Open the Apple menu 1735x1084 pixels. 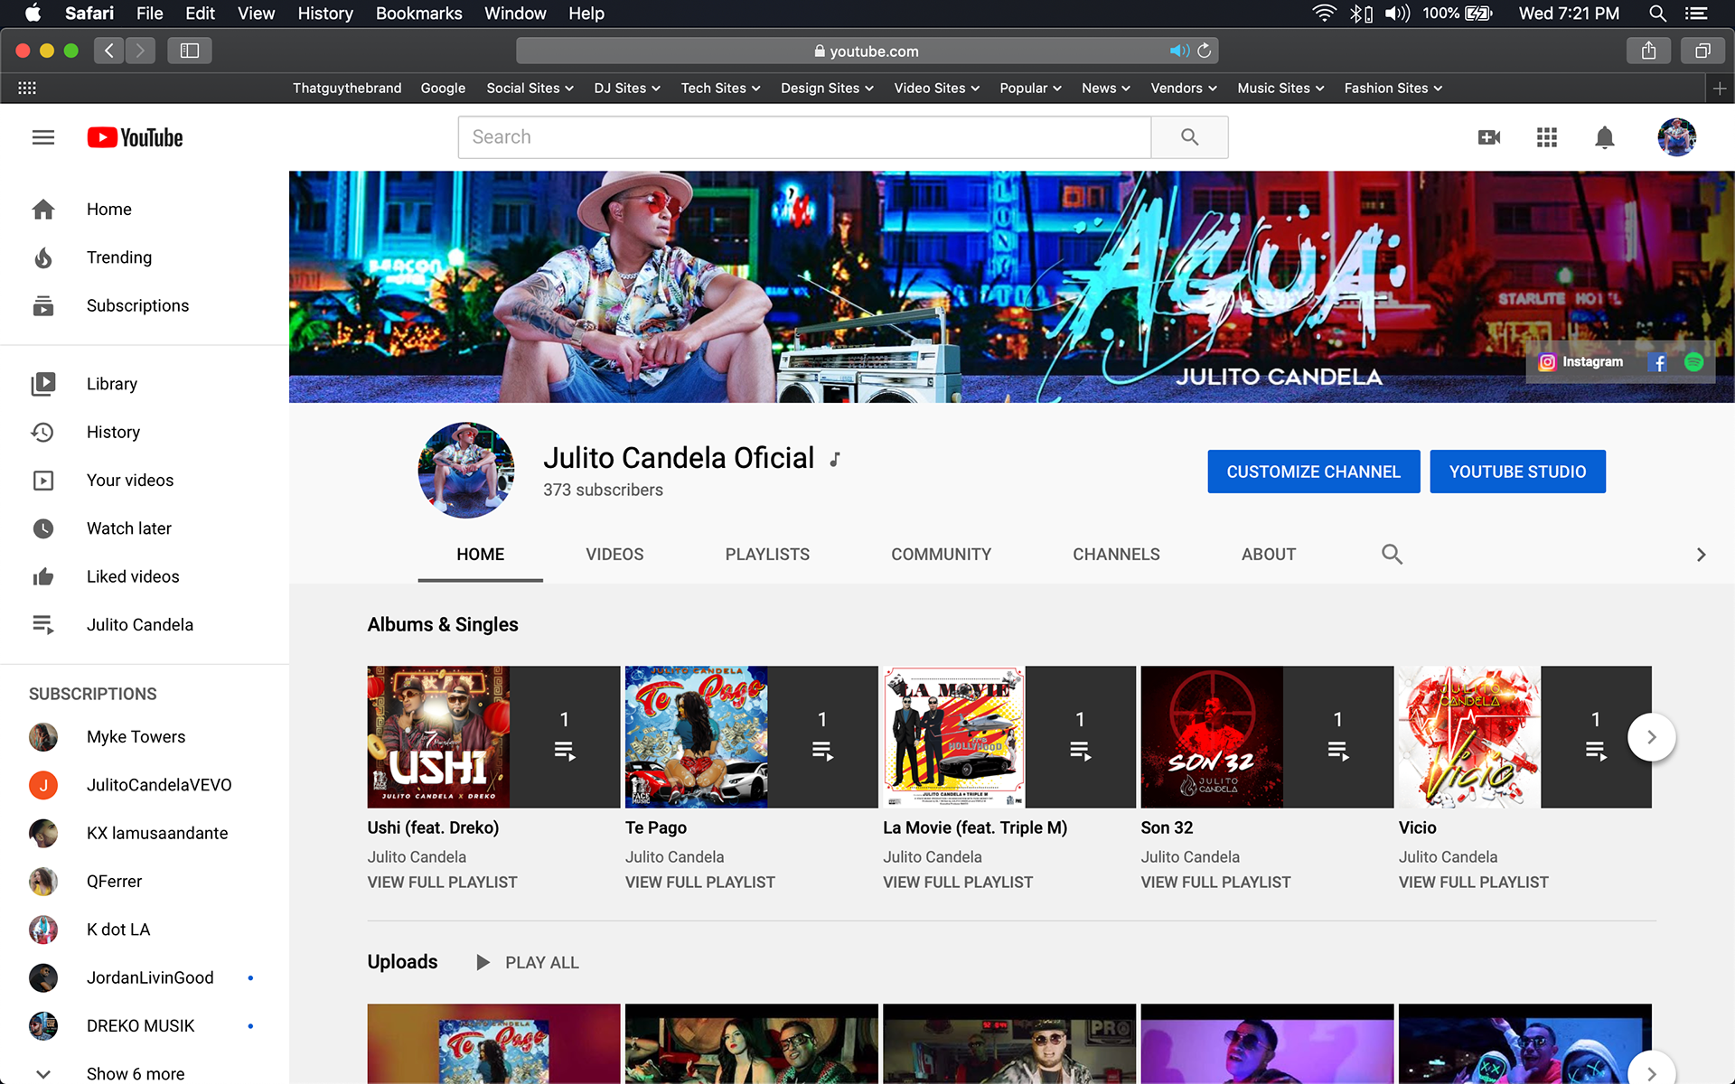(33, 14)
